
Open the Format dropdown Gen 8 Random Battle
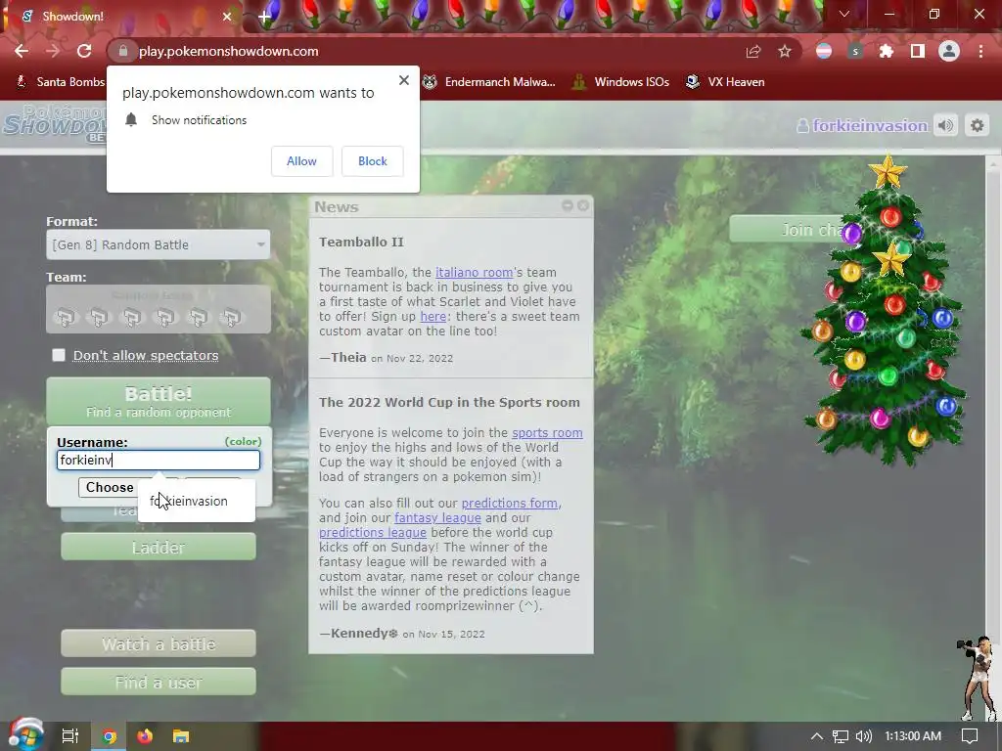point(158,244)
